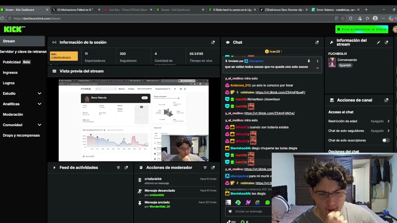Viewport: 397px width, 223px height.
Task: Expand the Estudio sidebar section
Action: tap(39, 94)
